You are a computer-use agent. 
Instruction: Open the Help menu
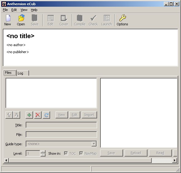[34, 10]
